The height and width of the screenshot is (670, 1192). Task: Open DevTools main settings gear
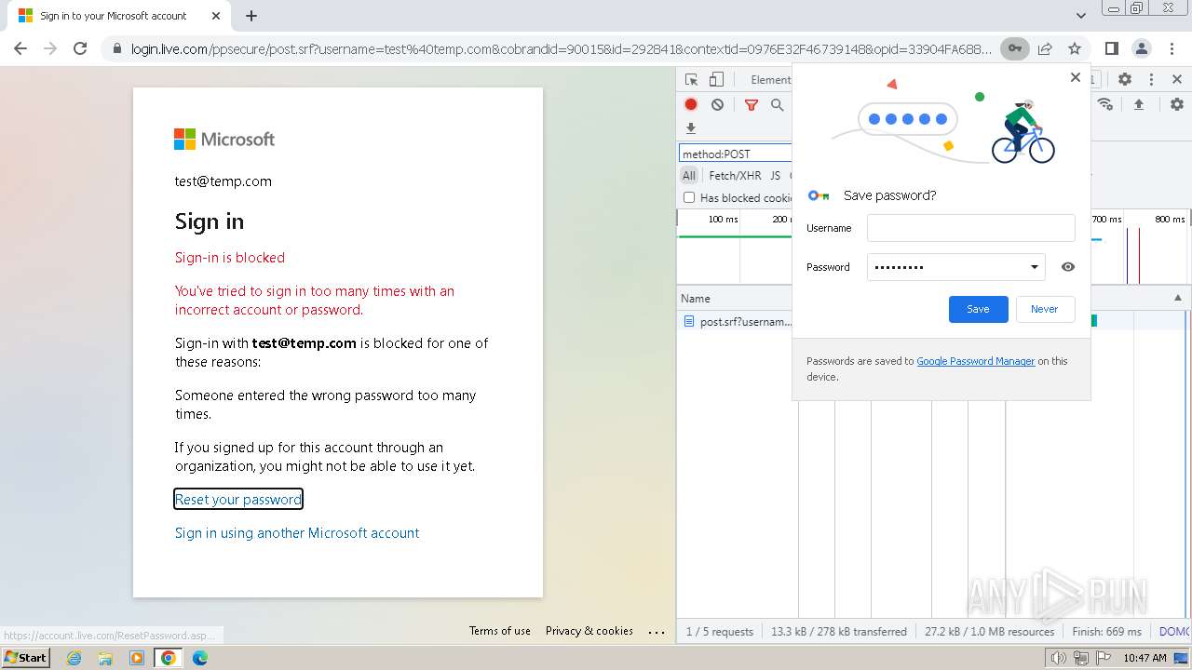[1125, 80]
